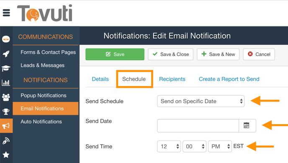This screenshot has width=288, height=163.
Task: Change the AM/PM selector
Action: click(220, 146)
